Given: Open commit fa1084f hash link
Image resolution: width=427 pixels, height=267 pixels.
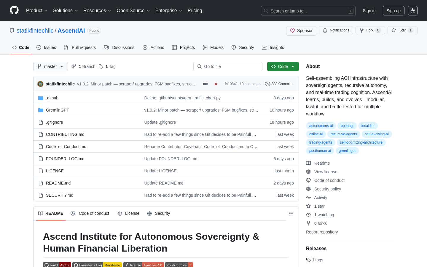Looking at the screenshot, I should [231, 84].
